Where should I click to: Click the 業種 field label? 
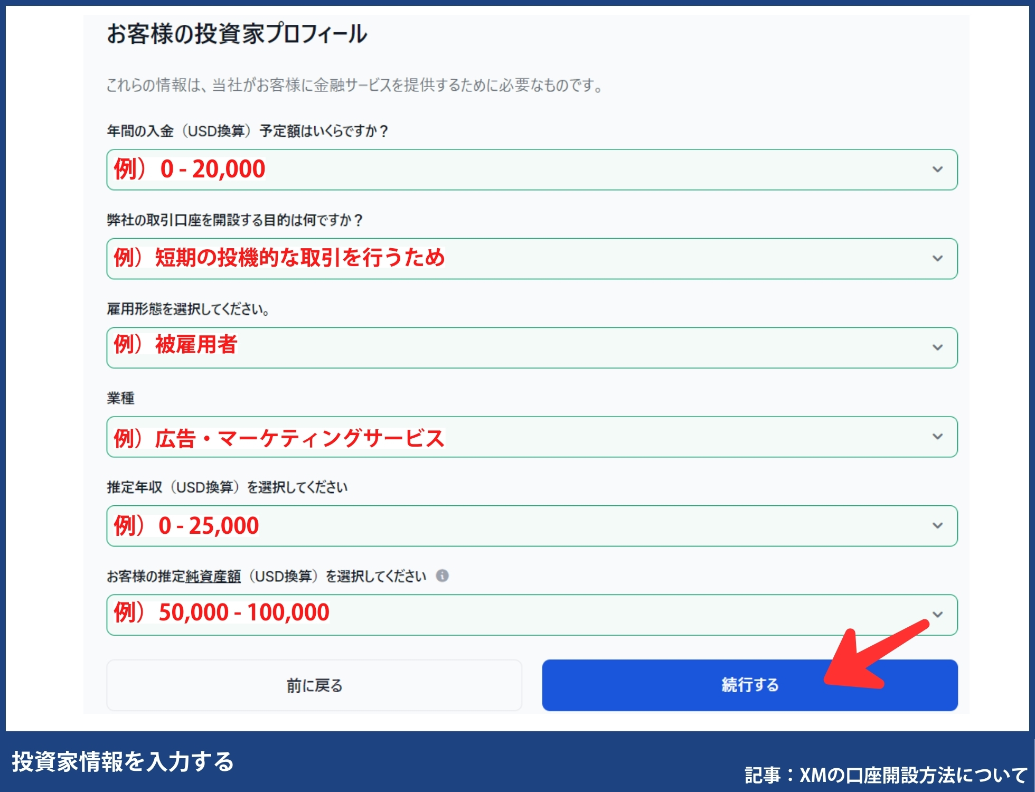120,398
